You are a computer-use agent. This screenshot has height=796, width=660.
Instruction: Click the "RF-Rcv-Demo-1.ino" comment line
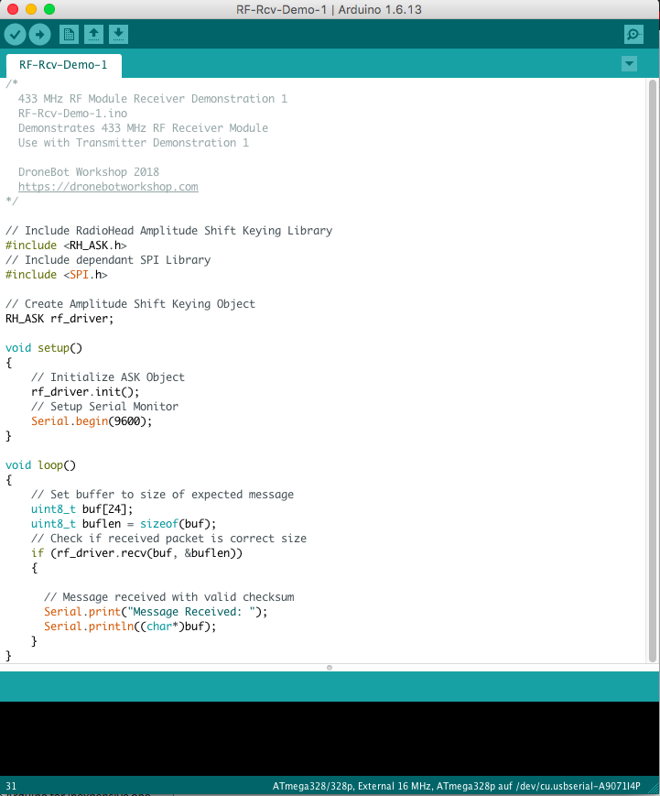point(72,114)
